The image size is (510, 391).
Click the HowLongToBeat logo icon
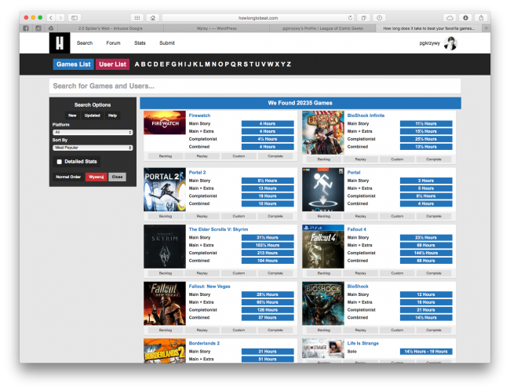[x=60, y=43]
